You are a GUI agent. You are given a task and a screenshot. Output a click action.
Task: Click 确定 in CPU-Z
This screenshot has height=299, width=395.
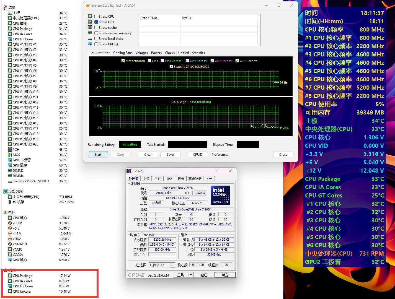(225, 275)
